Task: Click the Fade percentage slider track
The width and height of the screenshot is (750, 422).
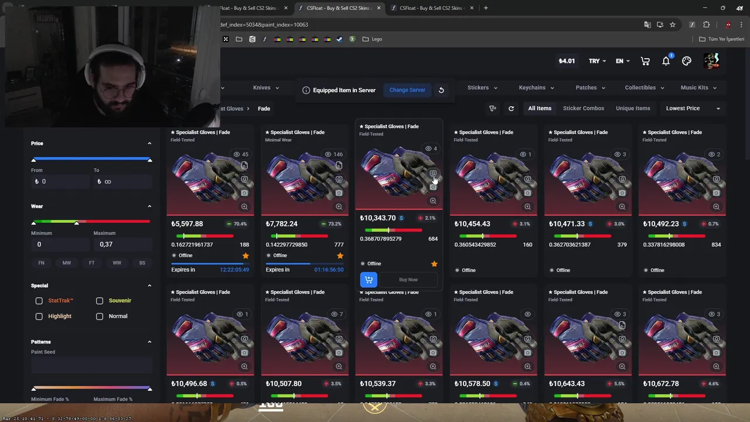Action: click(91, 387)
